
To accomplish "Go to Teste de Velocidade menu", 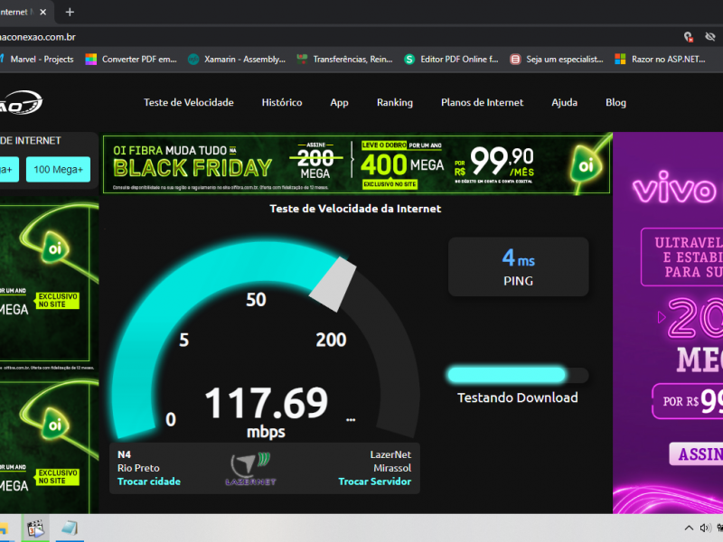I will click(189, 102).
